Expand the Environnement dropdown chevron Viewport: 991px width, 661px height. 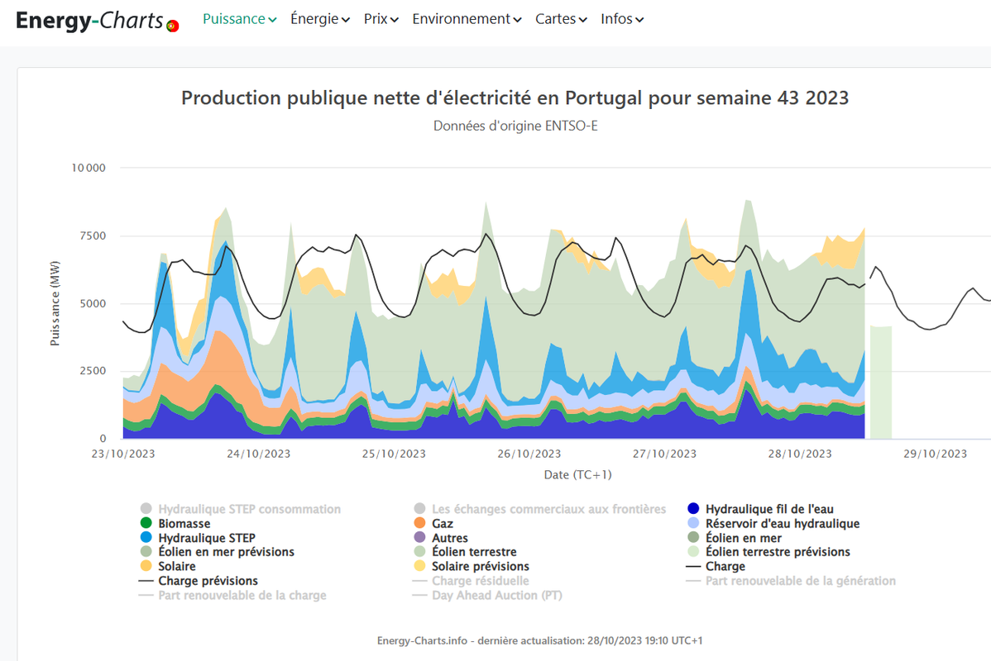point(518,20)
